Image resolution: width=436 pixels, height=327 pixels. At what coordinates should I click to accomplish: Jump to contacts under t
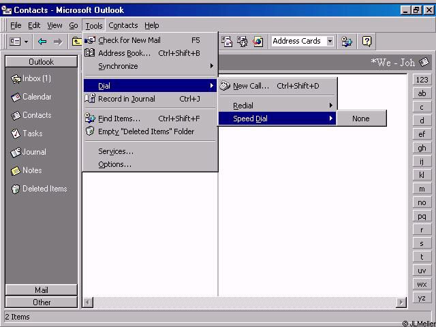coord(422,257)
